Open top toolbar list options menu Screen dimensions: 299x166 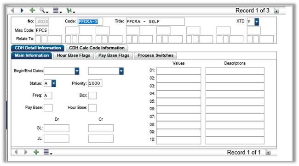point(57,11)
